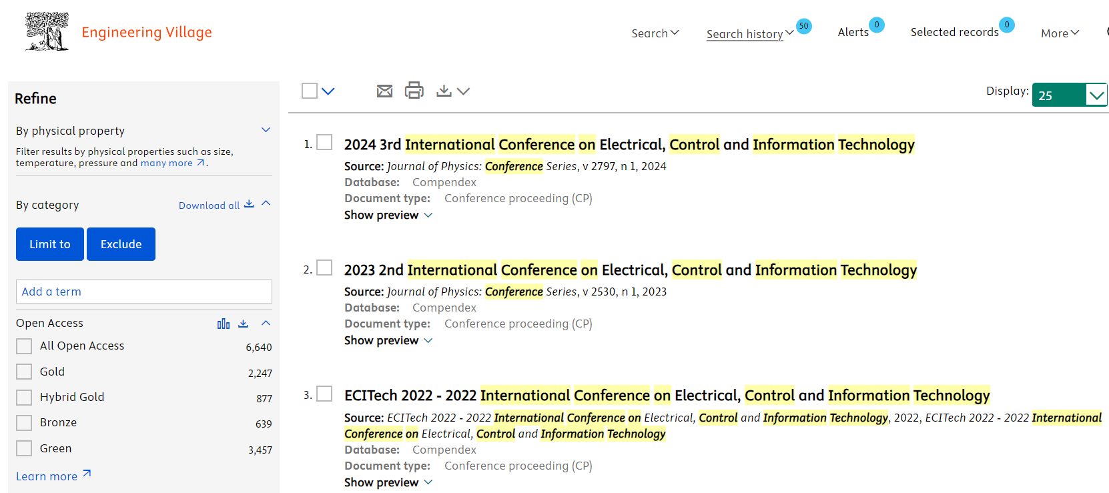Open the 'many more' physical properties link
Screen dimensions: 1109x493
(172, 163)
